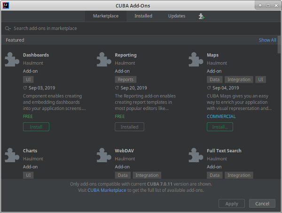This screenshot has height=213, width=282.
Task: Click the Dashboards puzzle-piece icon
Action: (12, 59)
